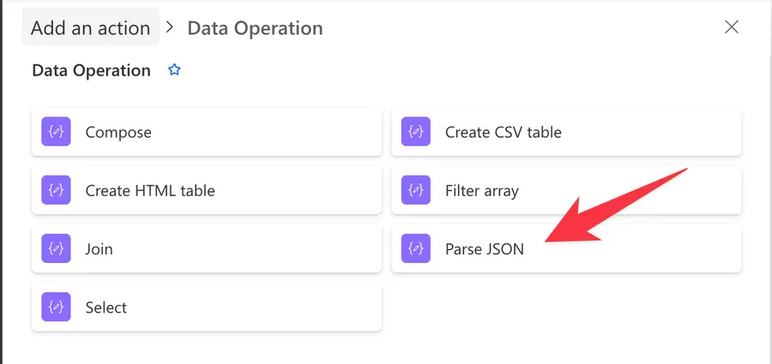772x364 pixels.
Task: Click the Data Operation breadcrumb title
Action: (255, 27)
